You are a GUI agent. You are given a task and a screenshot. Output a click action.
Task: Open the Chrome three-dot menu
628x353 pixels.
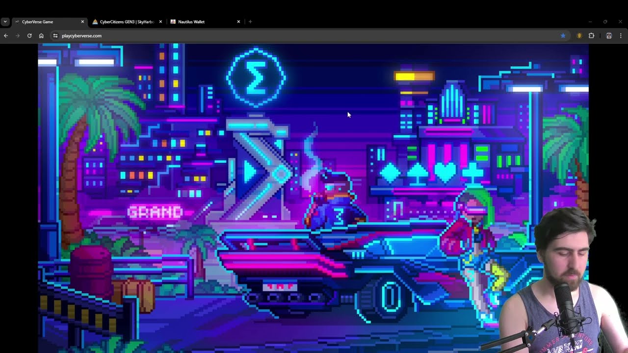point(621,36)
